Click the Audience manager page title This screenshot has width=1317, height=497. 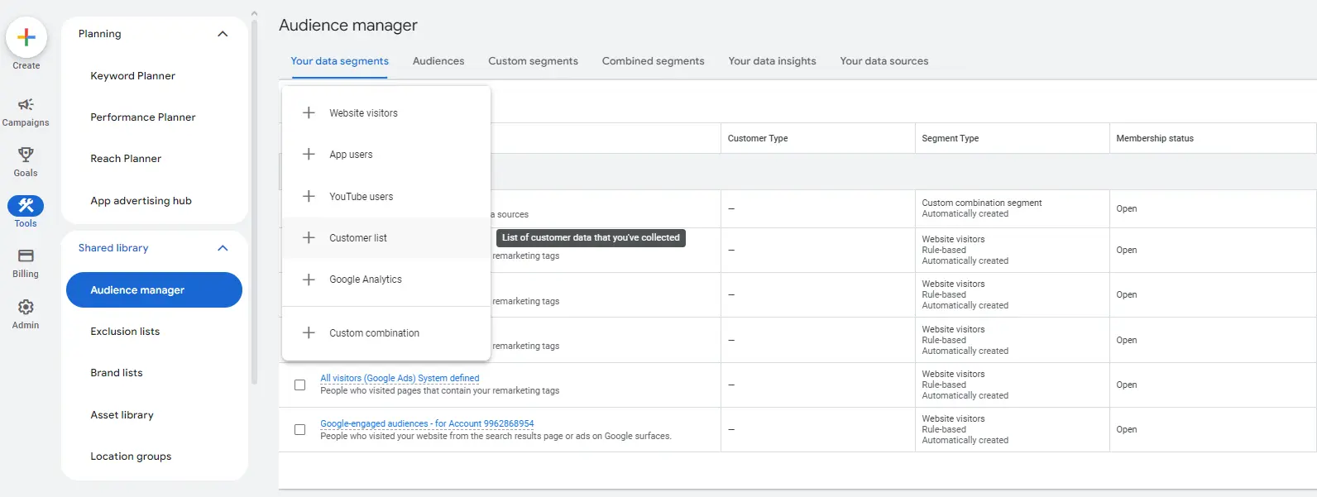coord(348,25)
